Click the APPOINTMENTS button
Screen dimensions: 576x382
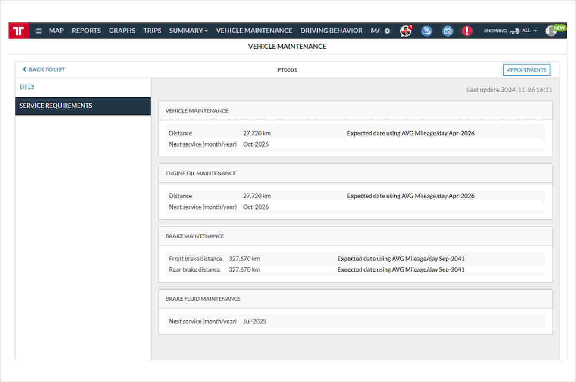pos(526,70)
